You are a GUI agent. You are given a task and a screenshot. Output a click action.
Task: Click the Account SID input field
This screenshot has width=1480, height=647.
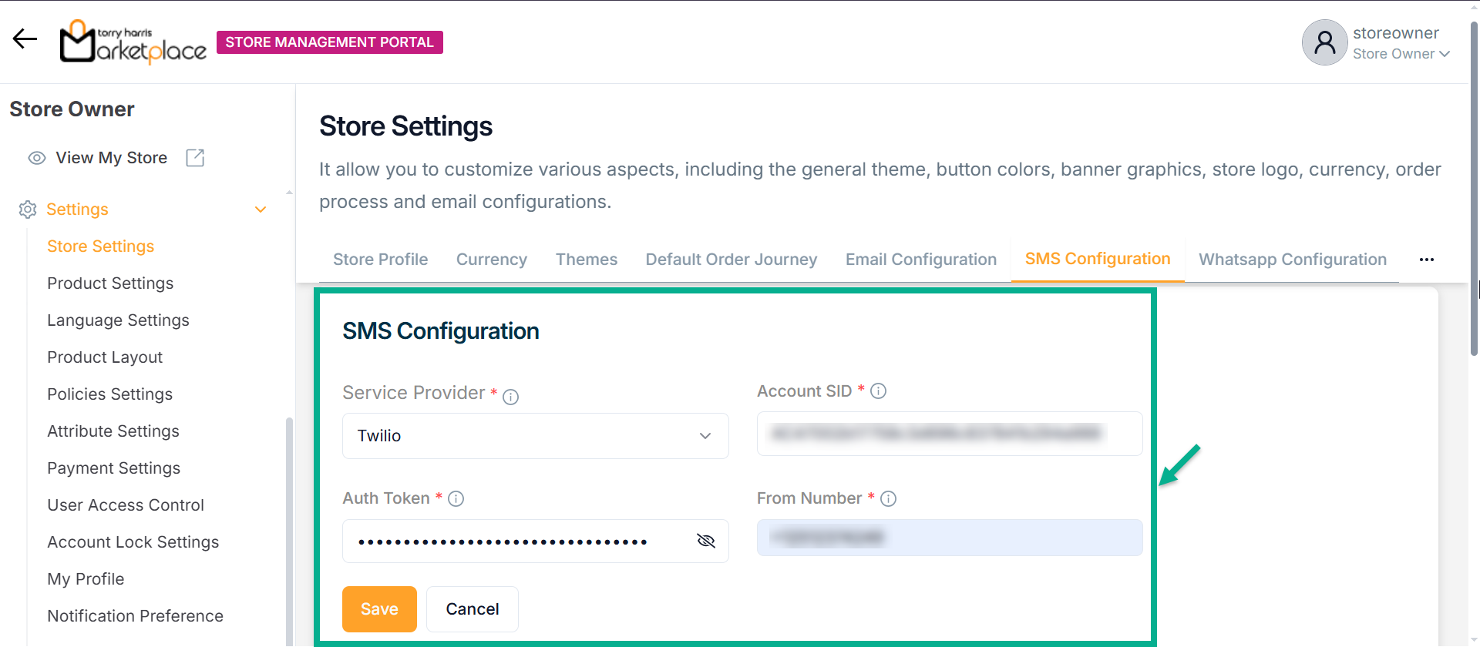(x=949, y=434)
